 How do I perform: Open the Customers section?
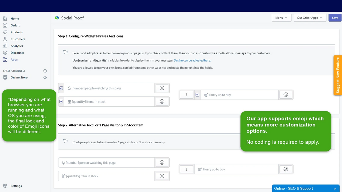[x=18, y=39]
